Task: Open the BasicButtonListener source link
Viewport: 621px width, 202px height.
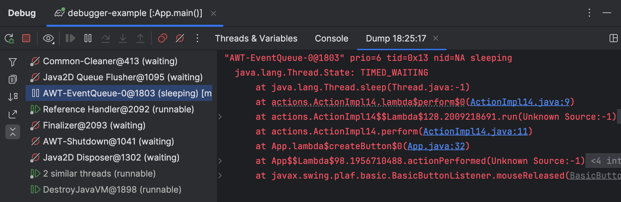Action: click(595, 176)
